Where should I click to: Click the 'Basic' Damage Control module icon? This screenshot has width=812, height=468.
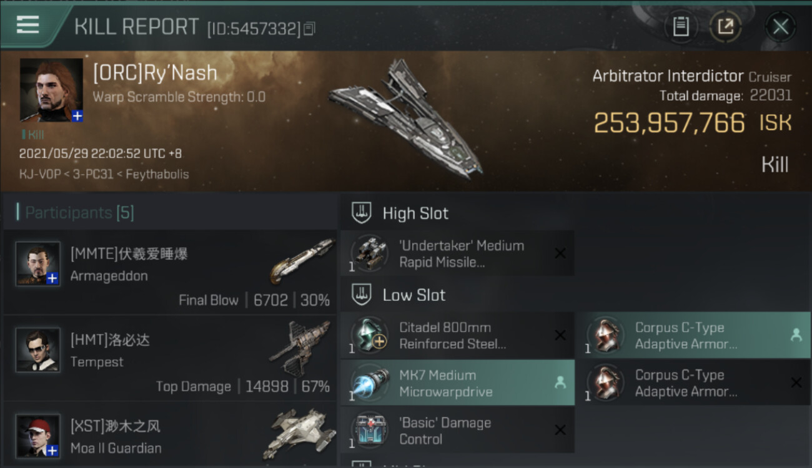tap(369, 431)
